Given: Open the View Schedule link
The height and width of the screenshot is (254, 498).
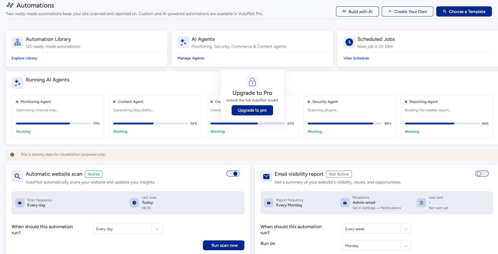Looking at the screenshot, I should [356, 58].
